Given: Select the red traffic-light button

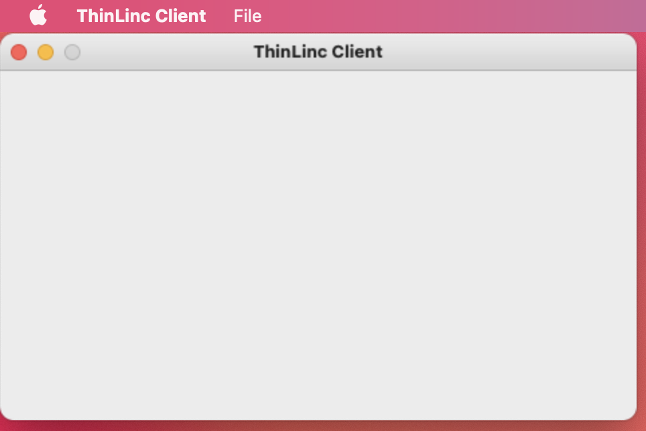Looking at the screenshot, I should [x=19, y=52].
